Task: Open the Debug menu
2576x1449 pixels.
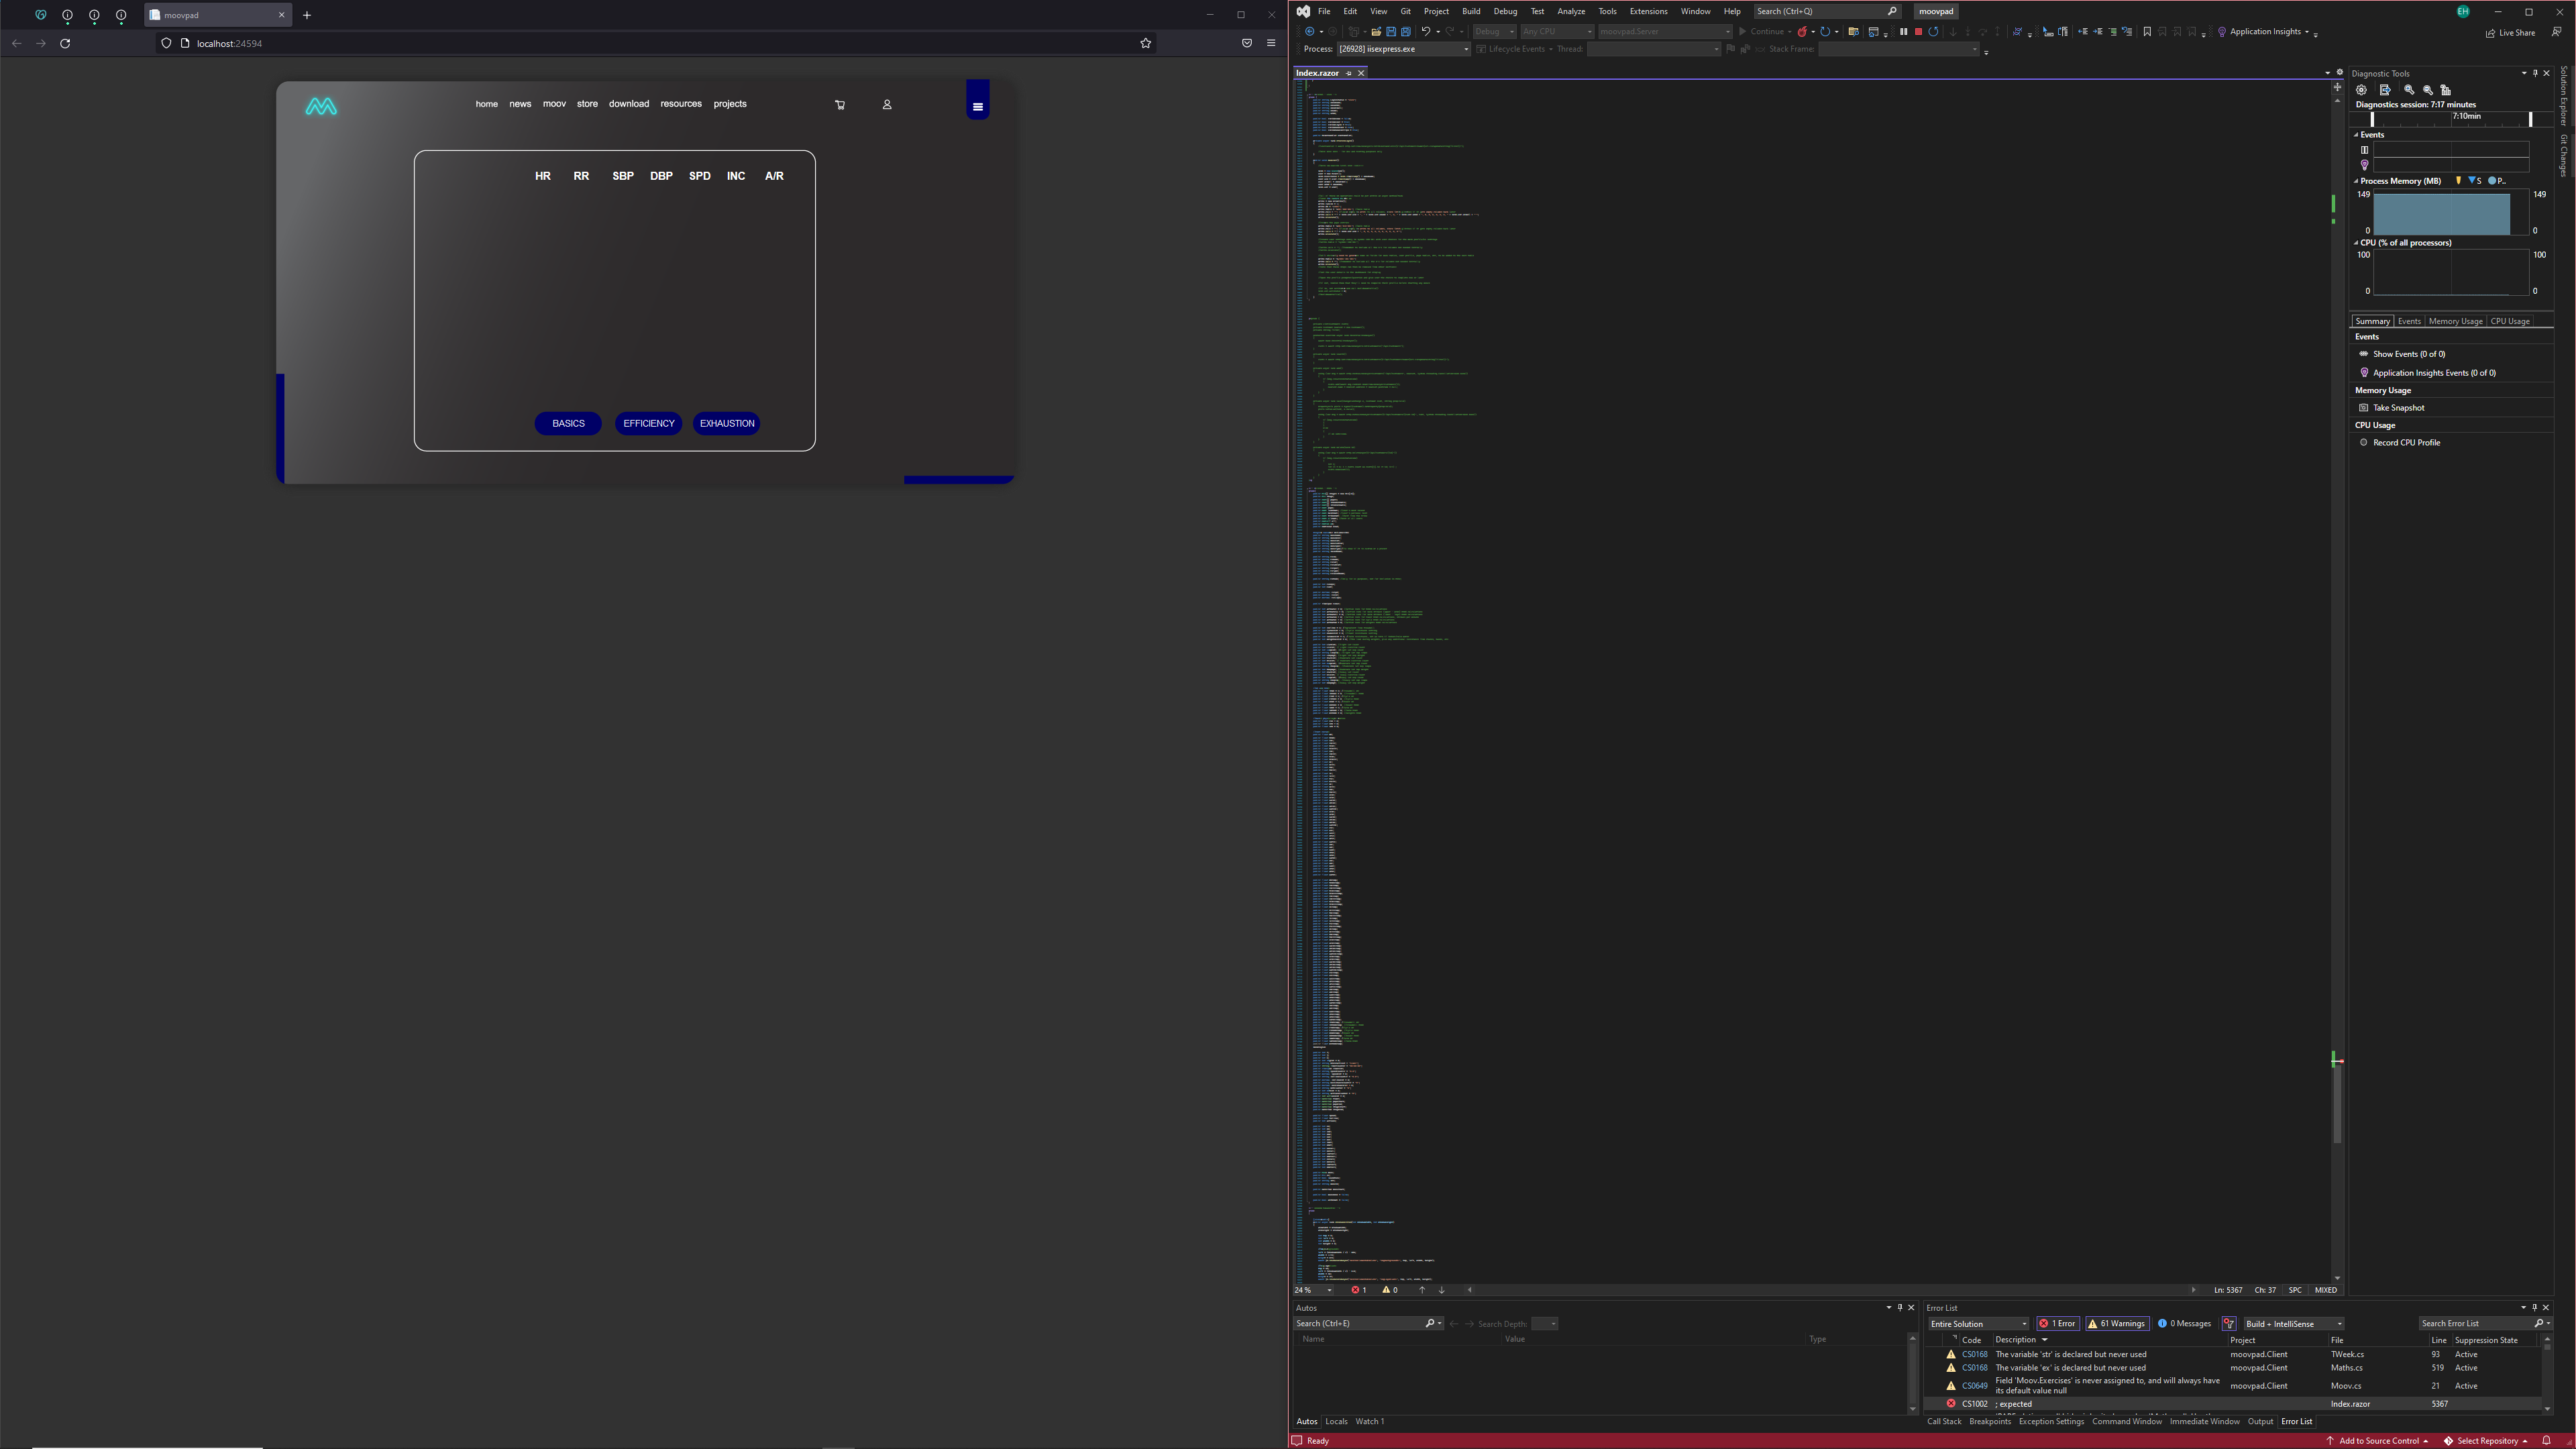Action: pos(1505,11)
